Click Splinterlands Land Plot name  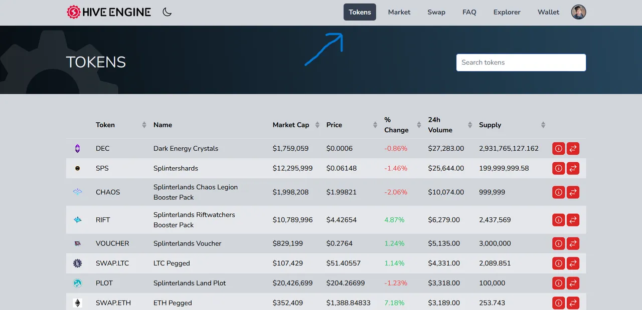[190, 283]
